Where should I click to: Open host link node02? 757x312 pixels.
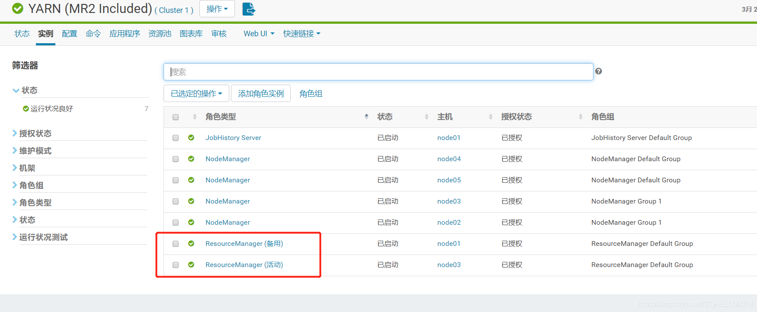[449, 222]
